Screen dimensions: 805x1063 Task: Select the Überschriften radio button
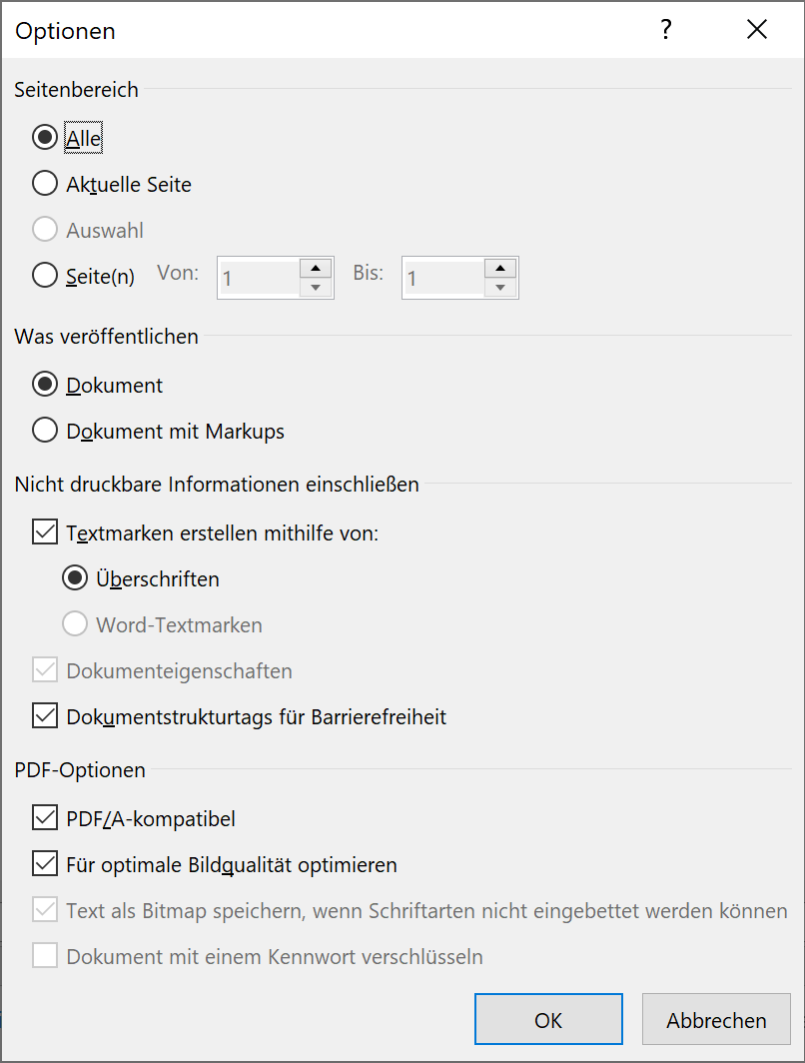coord(75,578)
